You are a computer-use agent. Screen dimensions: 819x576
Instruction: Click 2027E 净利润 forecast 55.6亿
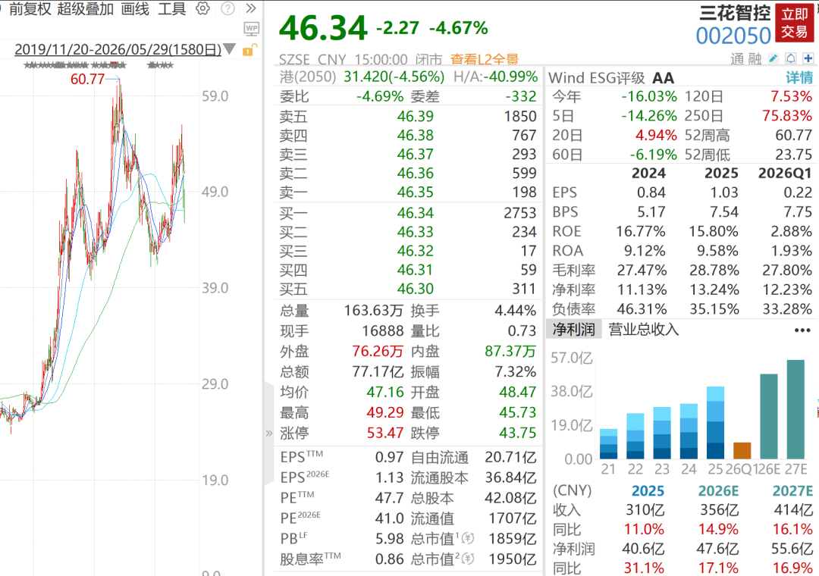point(792,549)
